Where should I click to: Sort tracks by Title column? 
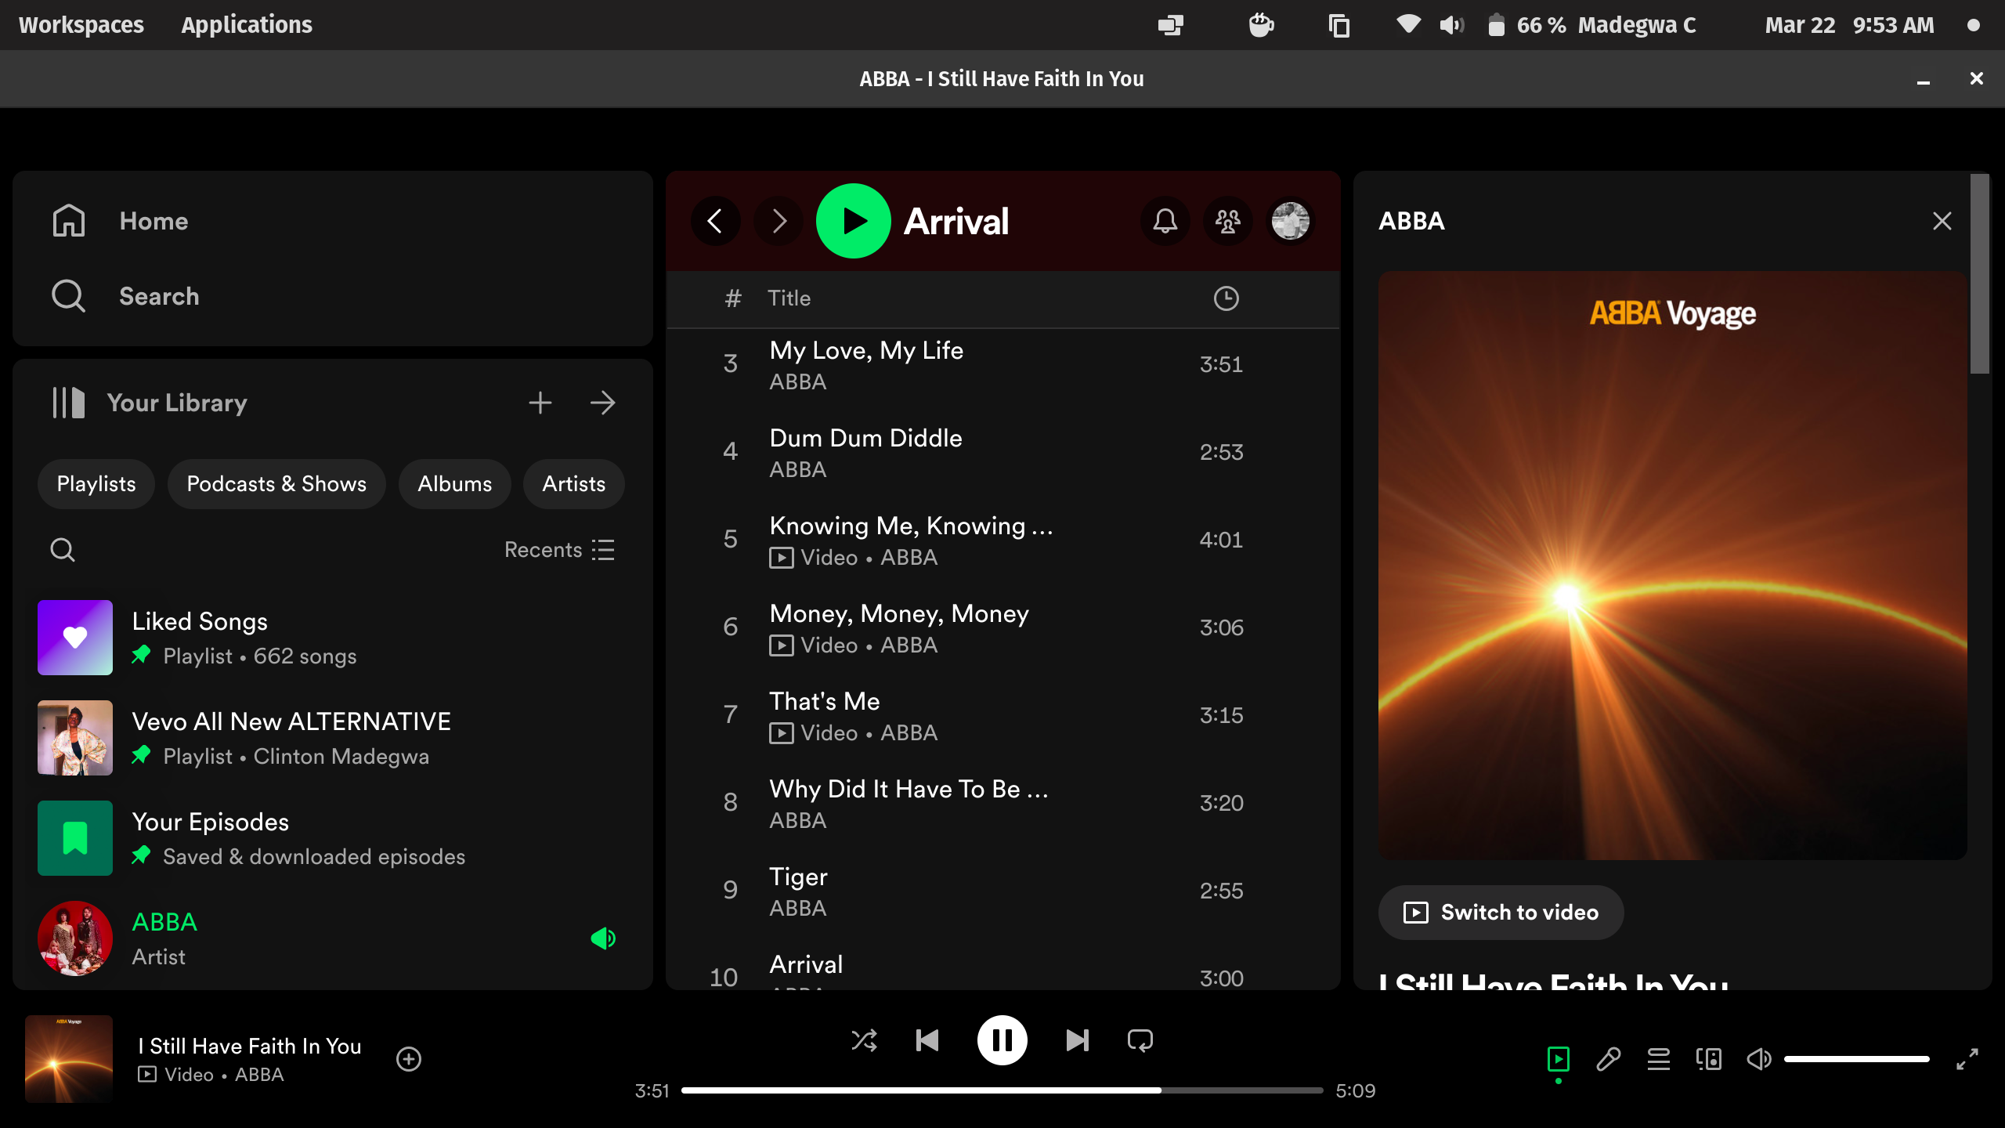[x=789, y=298]
